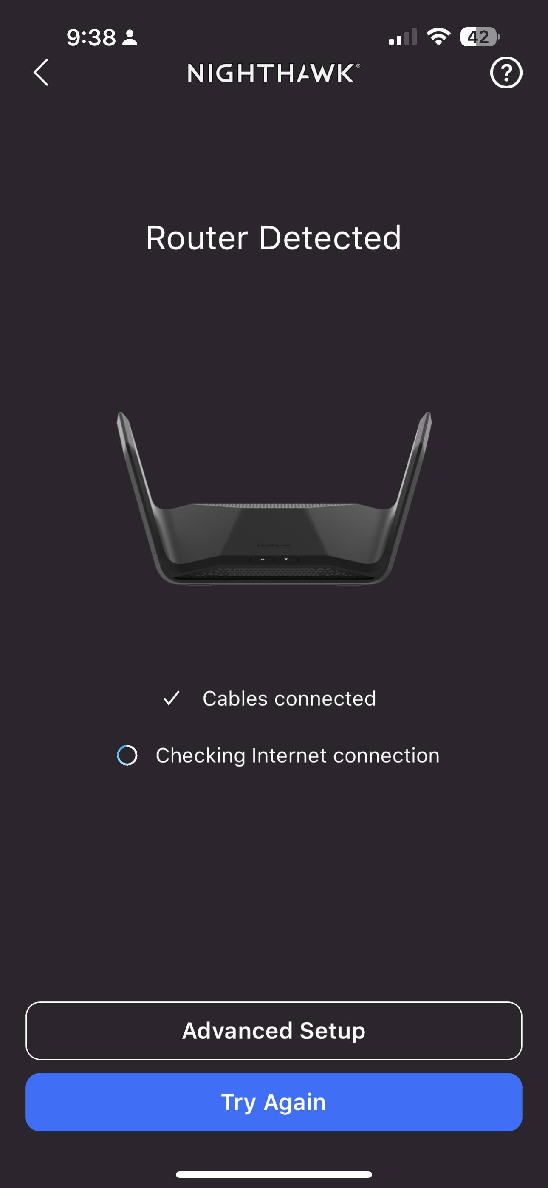Tap the person icon next to the time
Viewport: 548px width, 1188px height.
[x=130, y=38]
